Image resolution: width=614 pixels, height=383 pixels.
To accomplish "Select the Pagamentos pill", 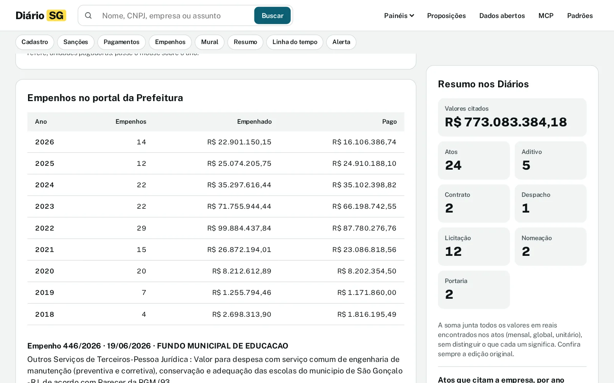I will tap(122, 42).
